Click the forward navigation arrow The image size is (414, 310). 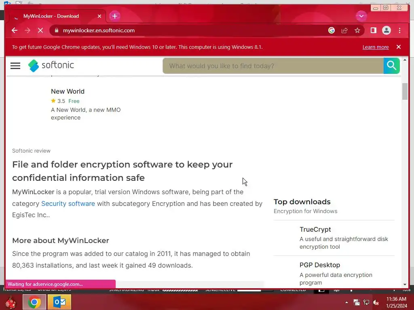point(27,30)
